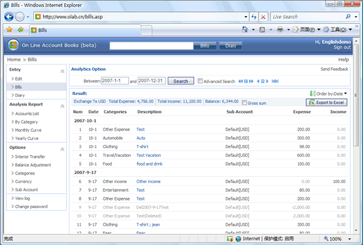Screen dimensions: 363x245
Task: Open the zoom level 100% dropdown
Action: tap(350, 239)
